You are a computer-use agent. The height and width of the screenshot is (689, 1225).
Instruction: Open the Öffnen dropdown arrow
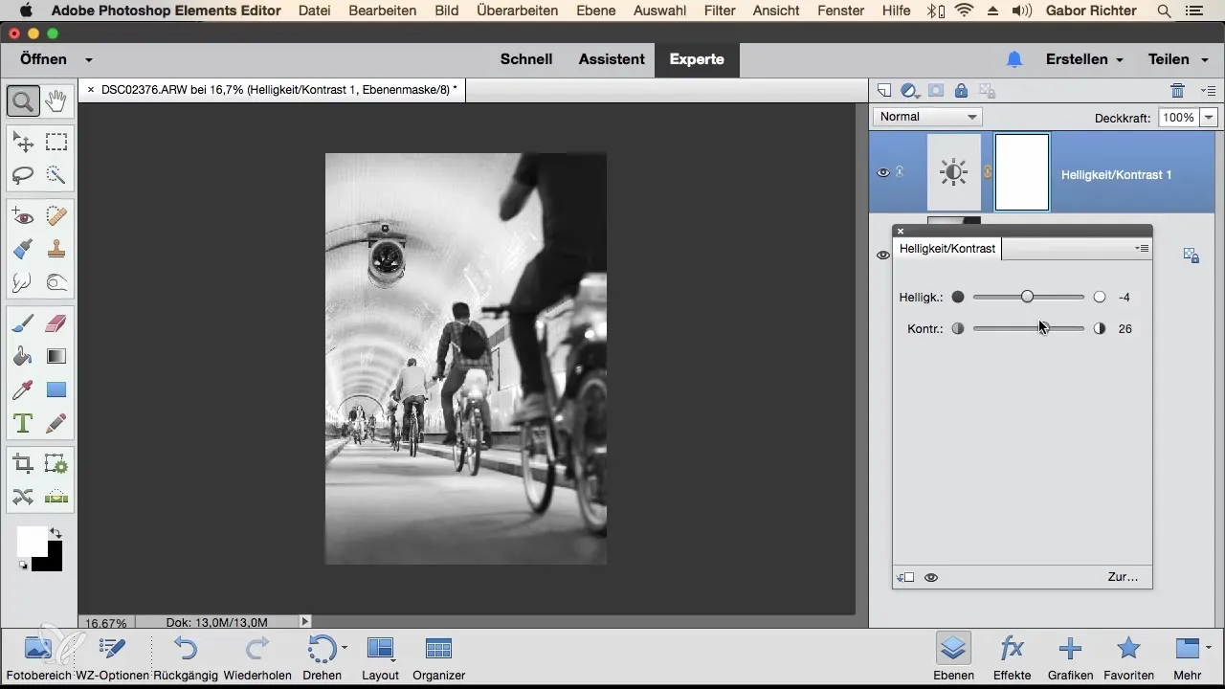click(89, 59)
